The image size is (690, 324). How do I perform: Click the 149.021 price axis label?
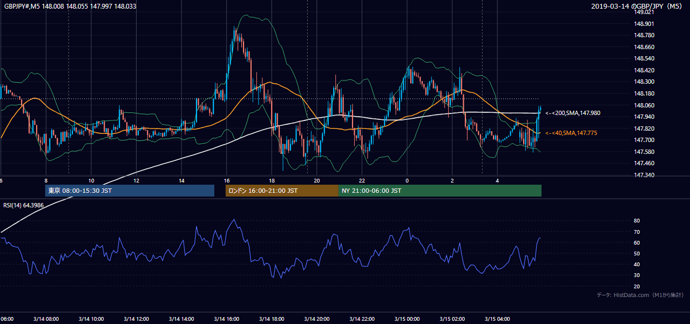pos(645,12)
